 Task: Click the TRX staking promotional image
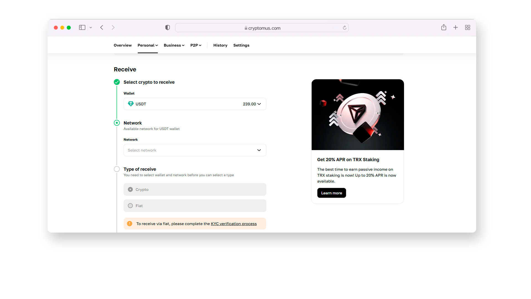pyautogui.click(x=357, y=115)
